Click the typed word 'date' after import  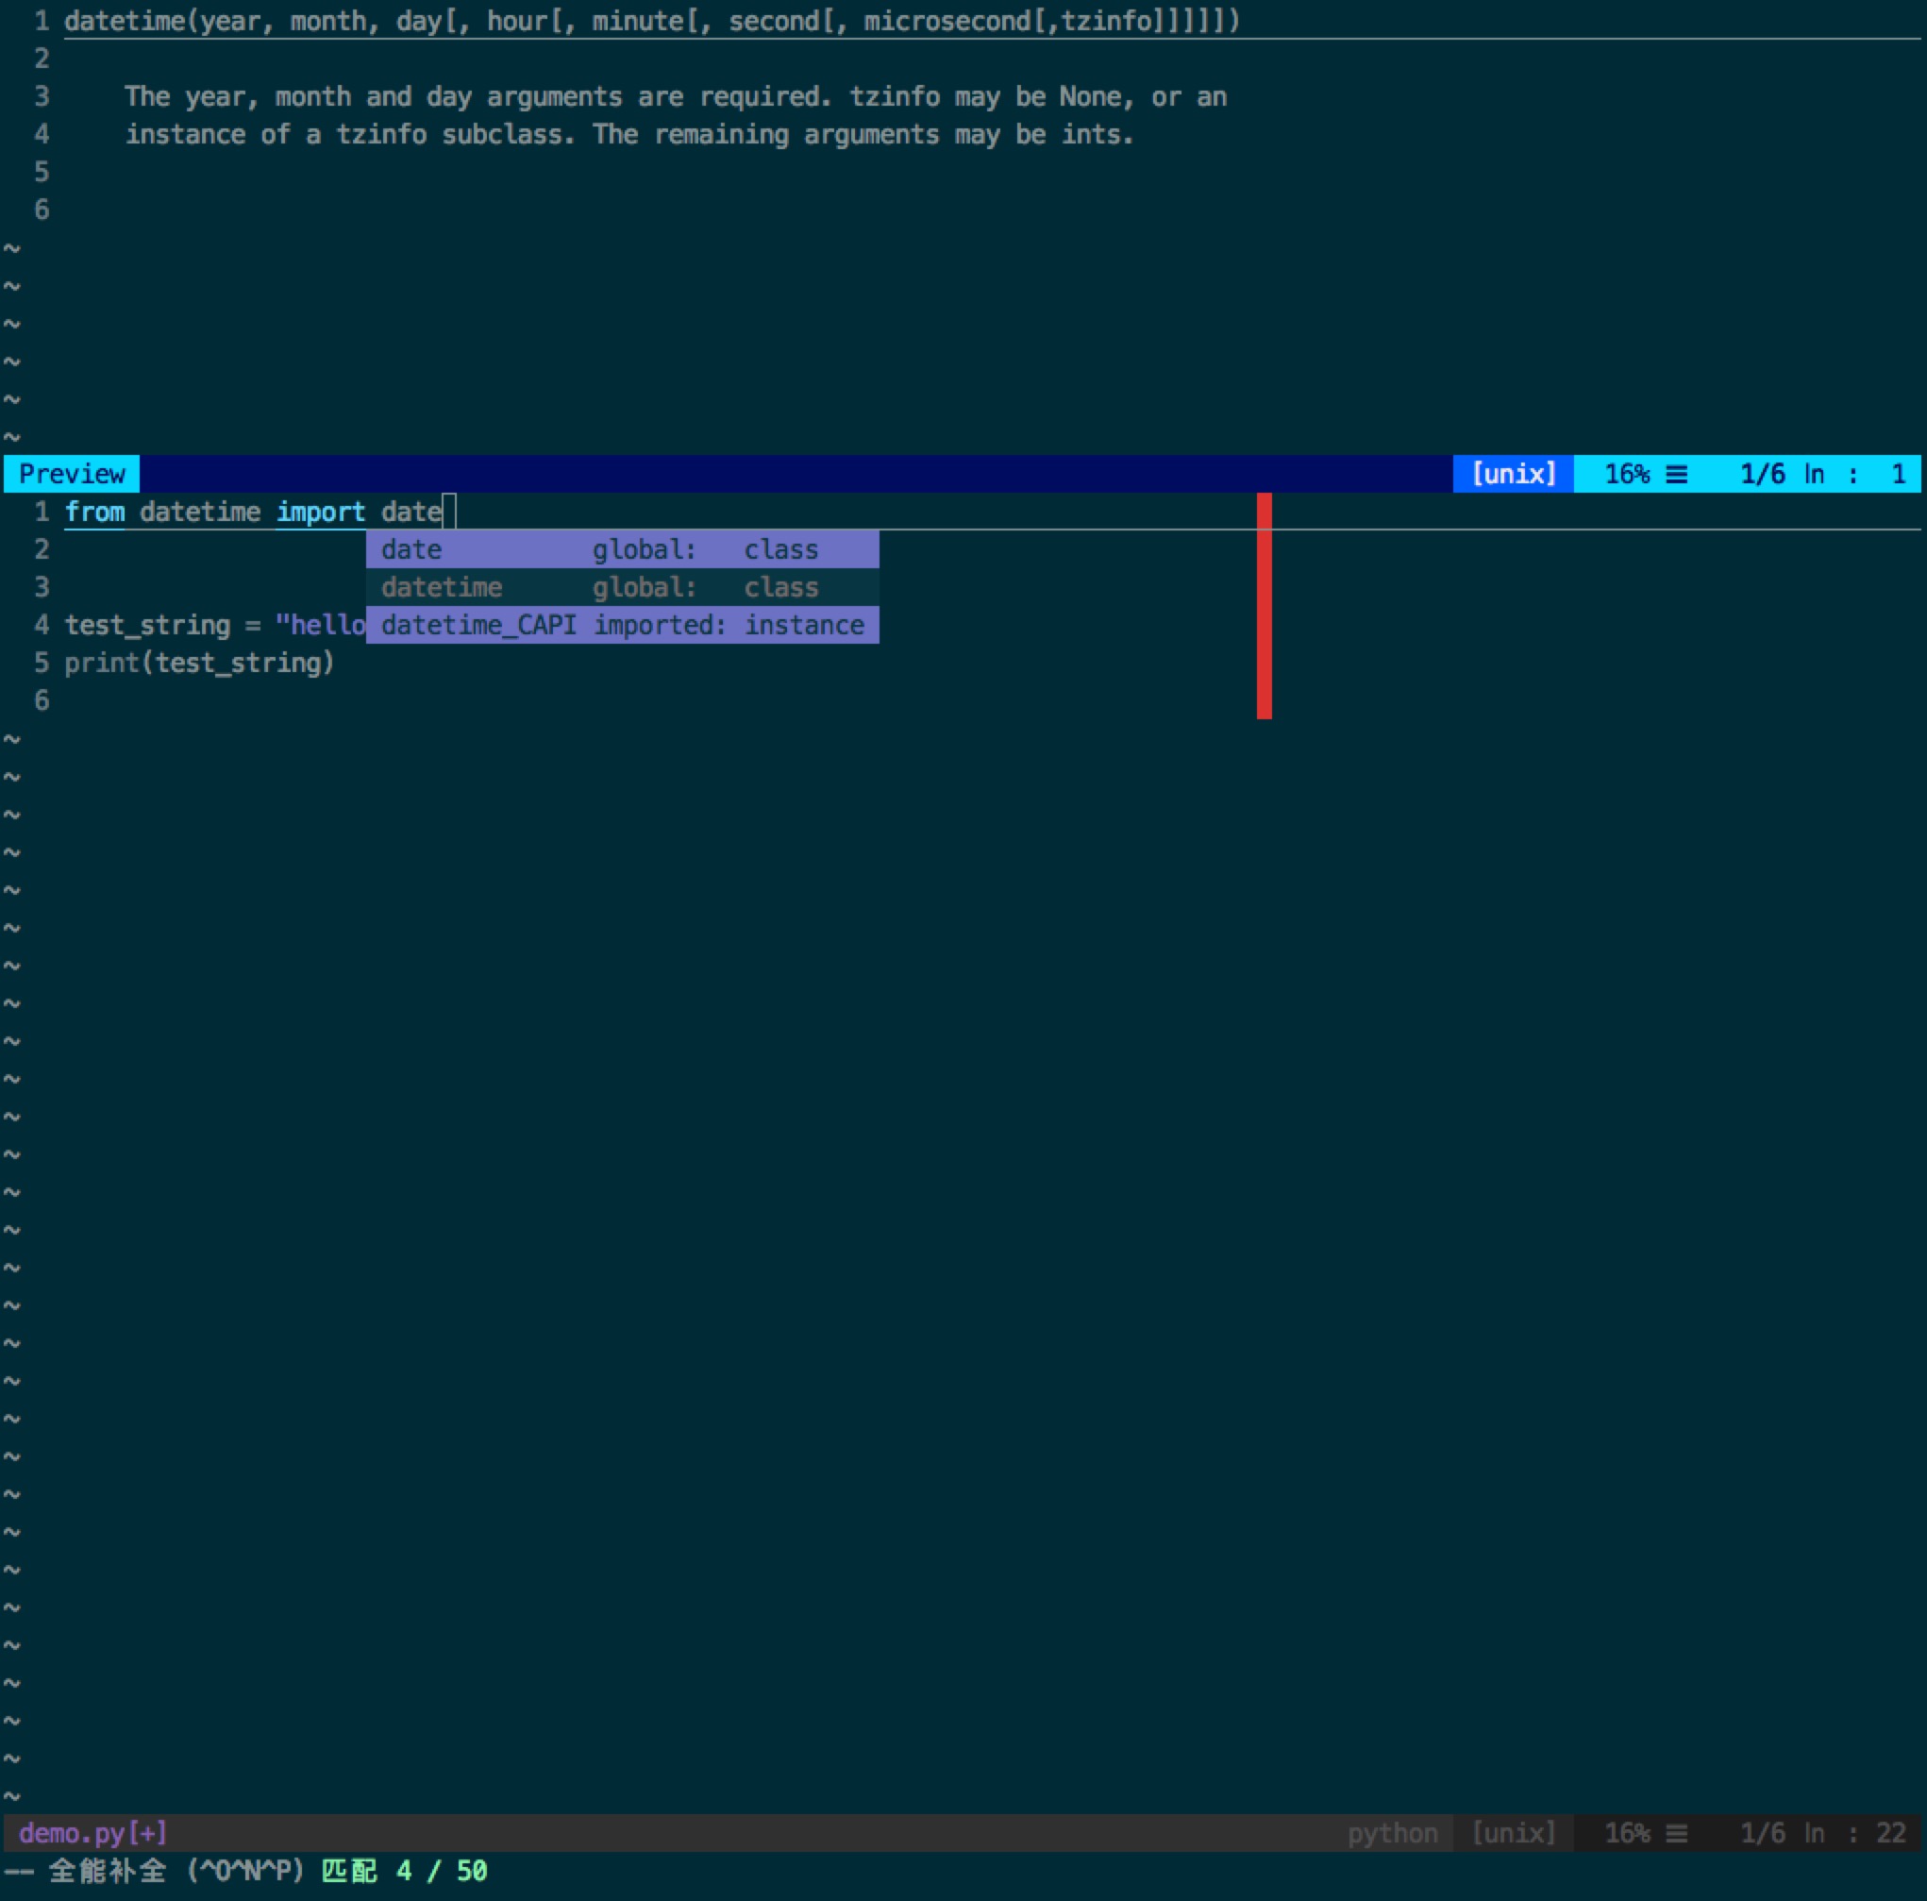point(411,512)
